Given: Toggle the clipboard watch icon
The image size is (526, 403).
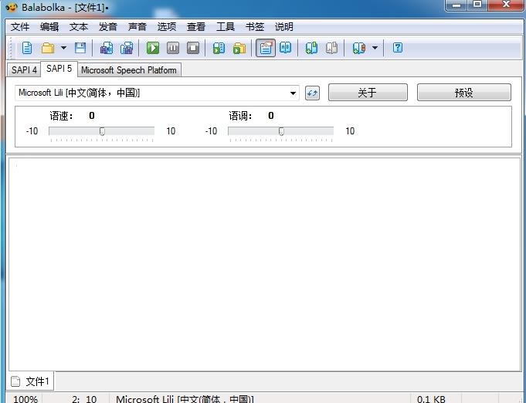Looking at the screenshot, I should click(x=266, y=48).
